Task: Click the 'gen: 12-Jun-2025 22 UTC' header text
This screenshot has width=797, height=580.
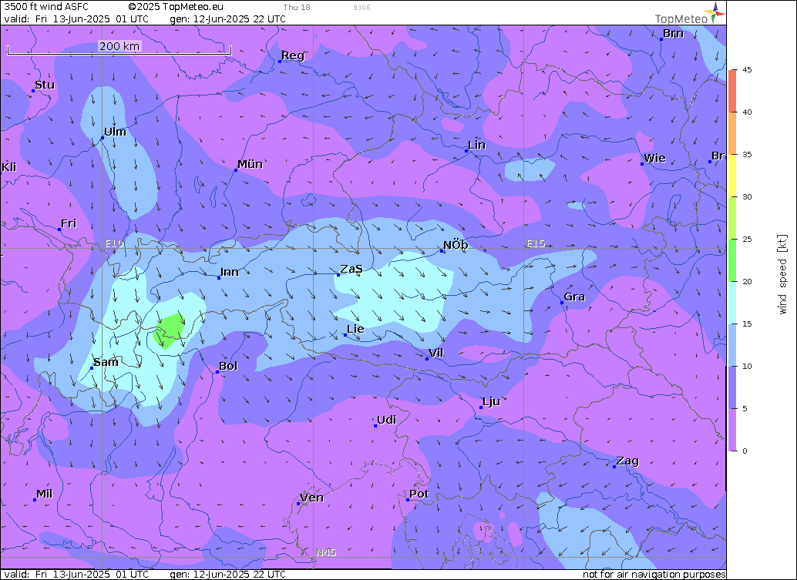Action: [x=227, y=18]
